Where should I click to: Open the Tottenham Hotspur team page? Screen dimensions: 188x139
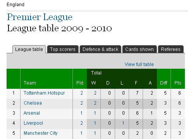(x=44, y=93)
